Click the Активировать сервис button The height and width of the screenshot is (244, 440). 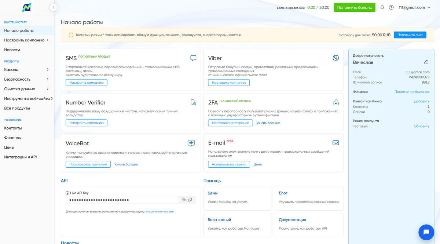(229, 164)
